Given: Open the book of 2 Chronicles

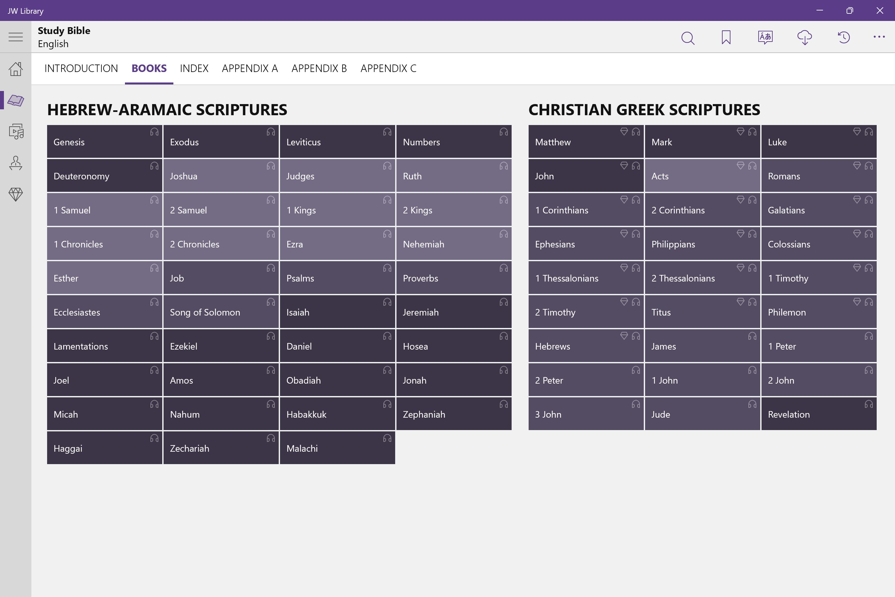Looking at the screenshot, I should [221, 243].
